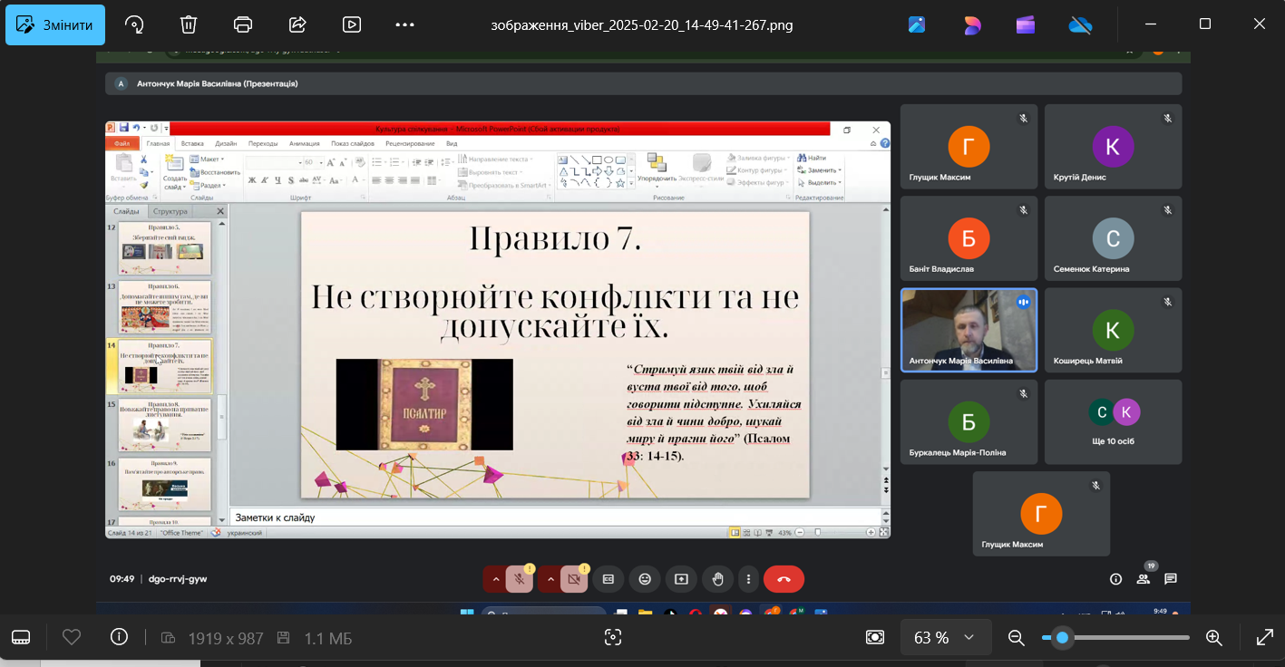Start the slideshow with the play icon
This screenshot has width=1285, height=667.
point(351,24)
